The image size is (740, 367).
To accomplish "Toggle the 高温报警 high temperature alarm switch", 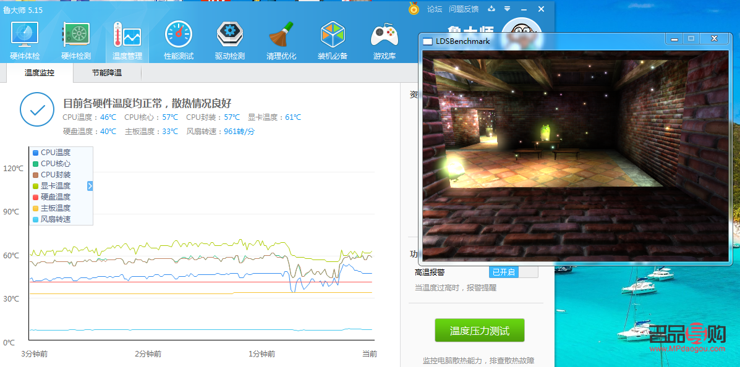I will click(513, 272).
